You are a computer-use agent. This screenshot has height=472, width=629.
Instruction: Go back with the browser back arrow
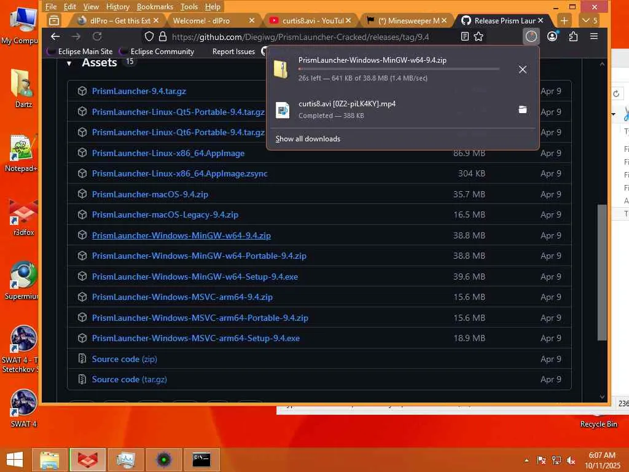[x=55, y=36]
